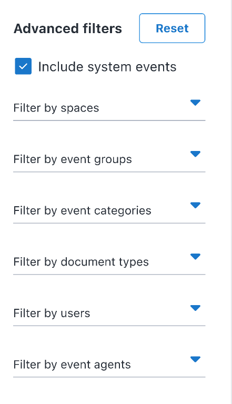Click the Filter by event categories field

tap(109, 210)
